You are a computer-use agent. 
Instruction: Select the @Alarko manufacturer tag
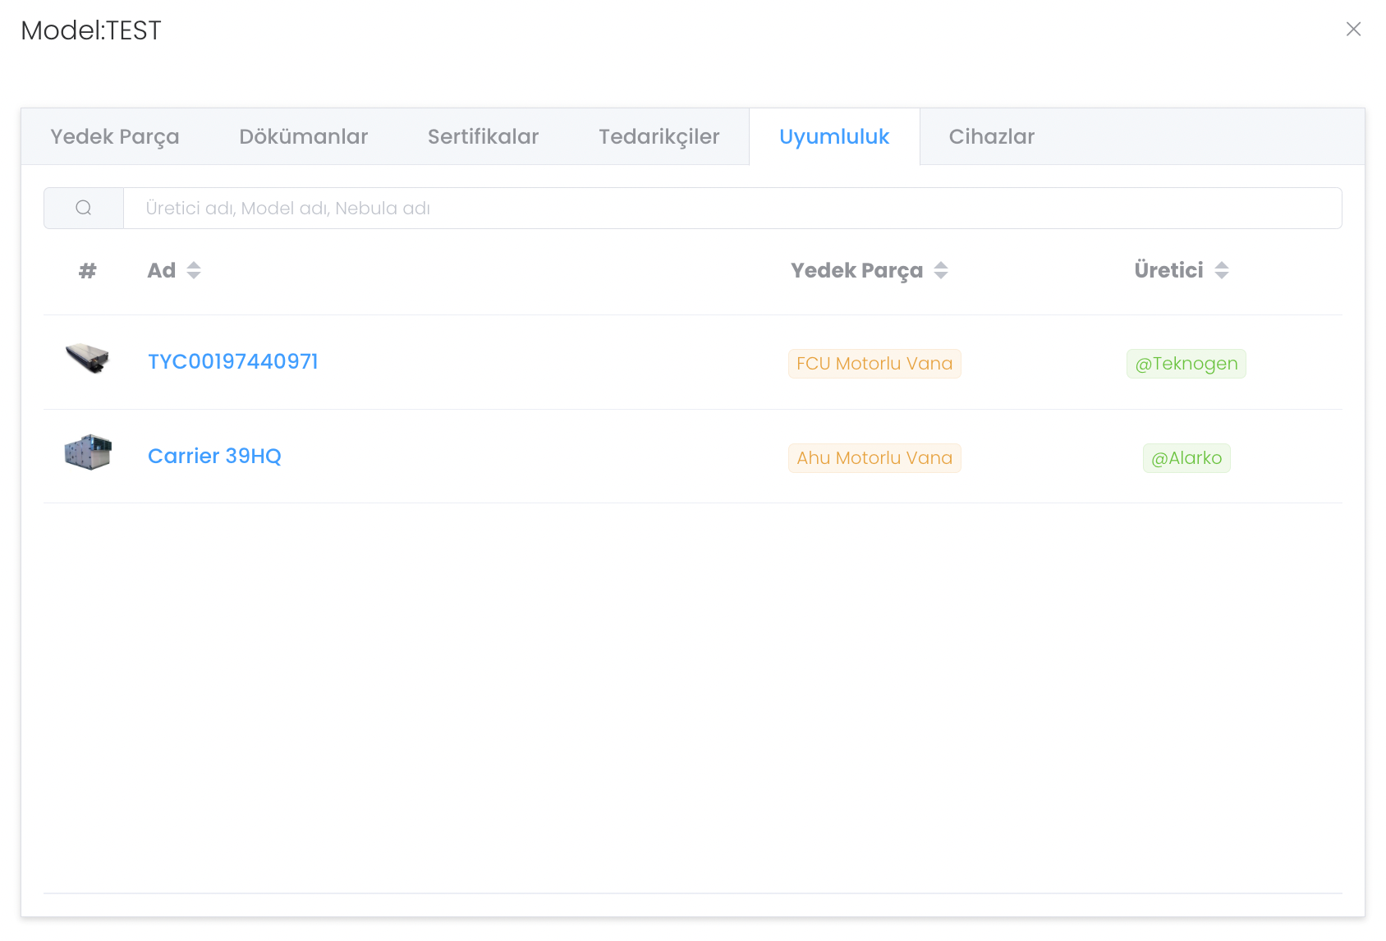click(x=1186, y=458)
